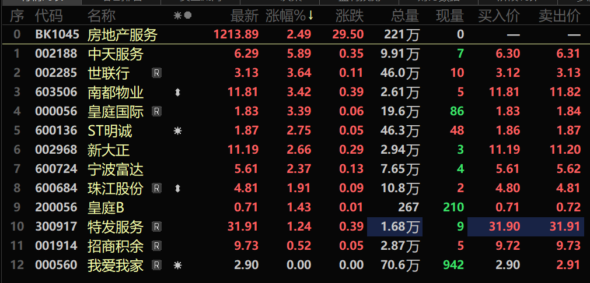Click stock code 603506

pos(56,93)
